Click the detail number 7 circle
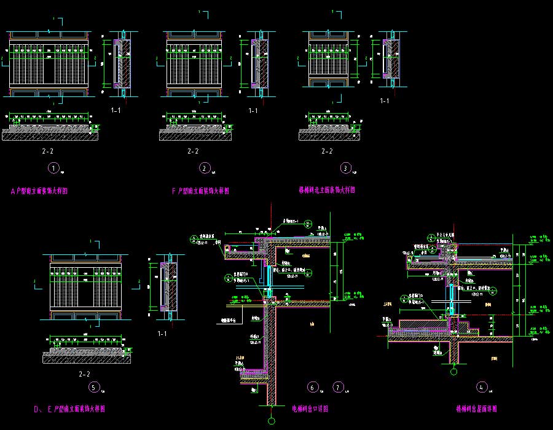 (338, 388)
